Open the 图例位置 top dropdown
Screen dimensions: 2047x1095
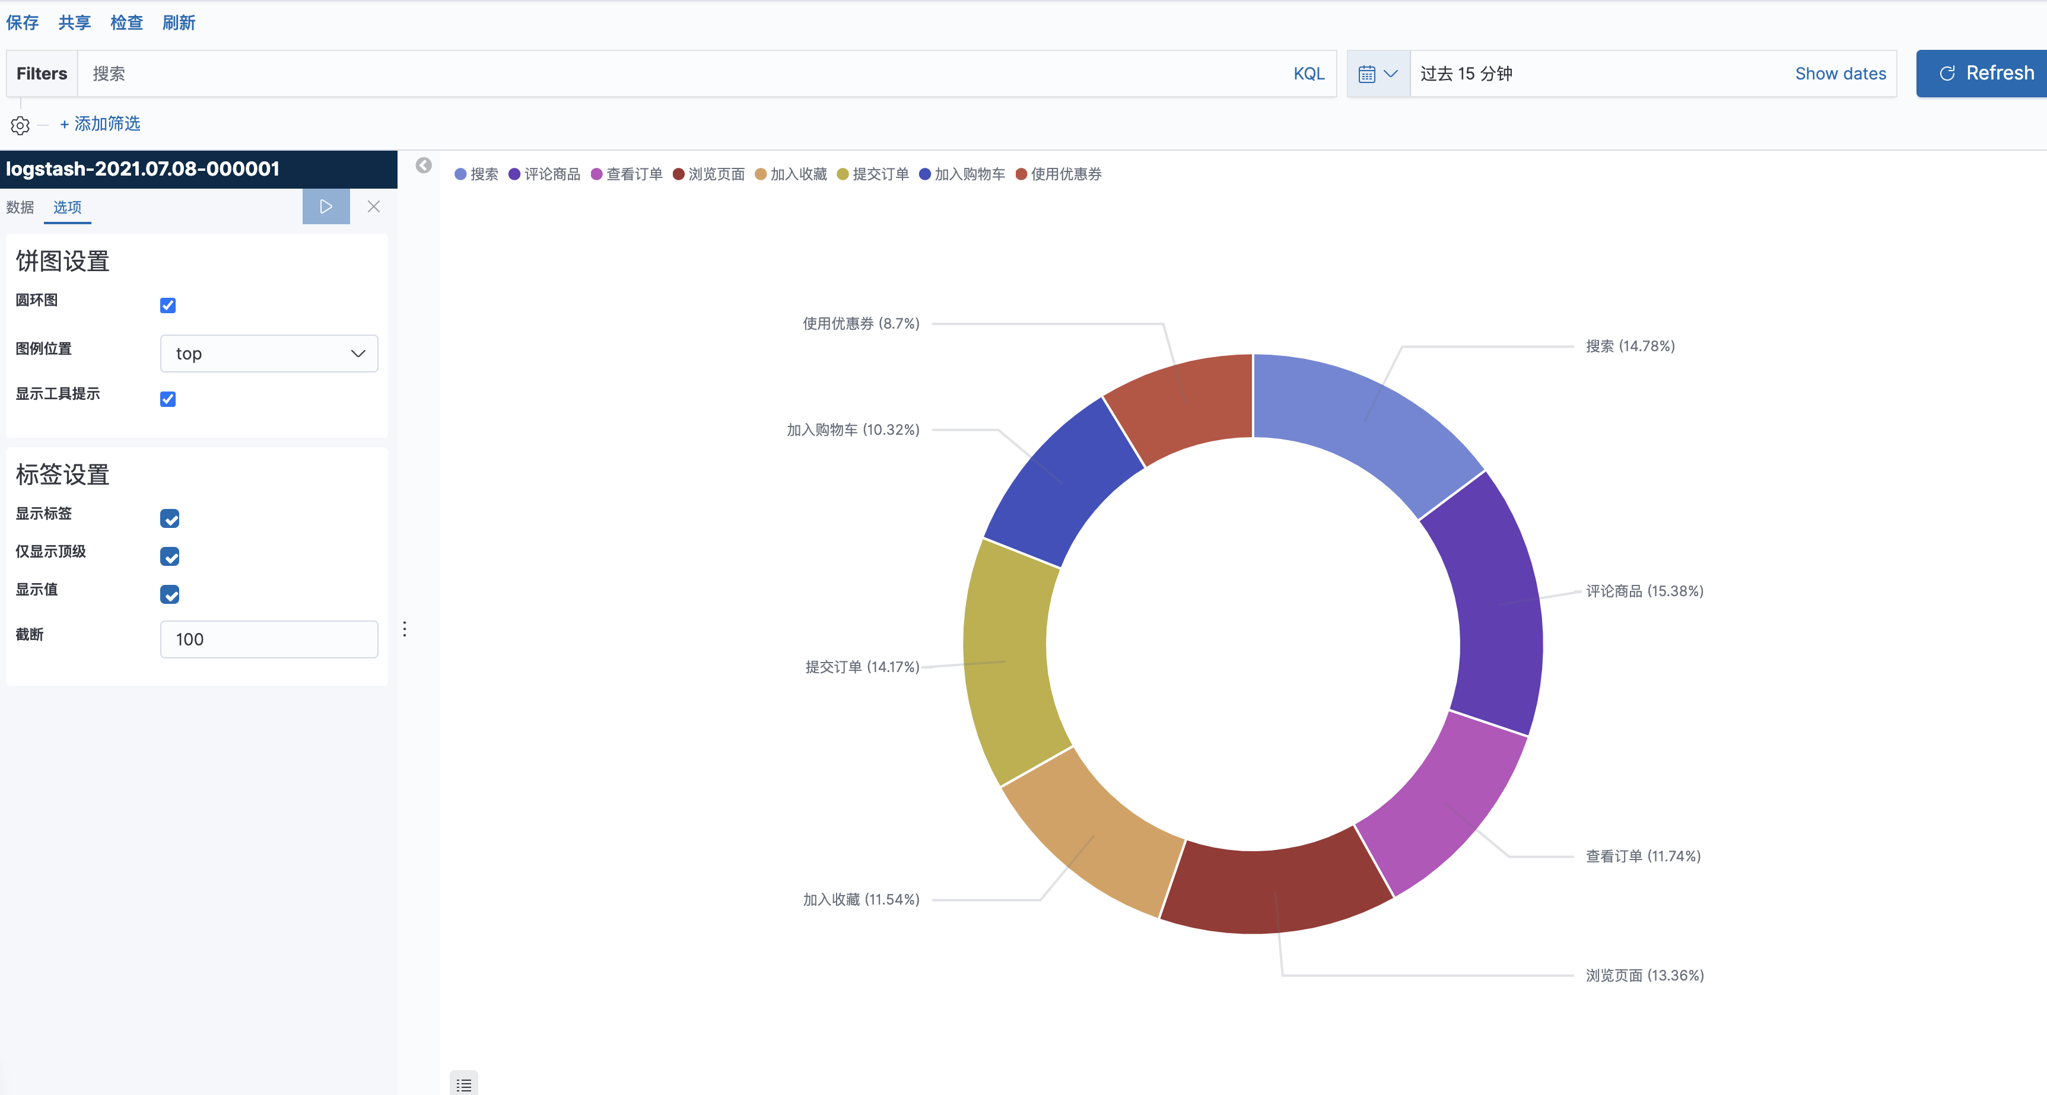tap(269, 354)
